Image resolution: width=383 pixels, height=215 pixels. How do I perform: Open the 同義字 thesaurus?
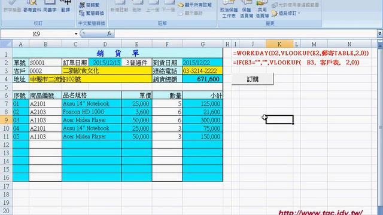[x=50, y=7]
